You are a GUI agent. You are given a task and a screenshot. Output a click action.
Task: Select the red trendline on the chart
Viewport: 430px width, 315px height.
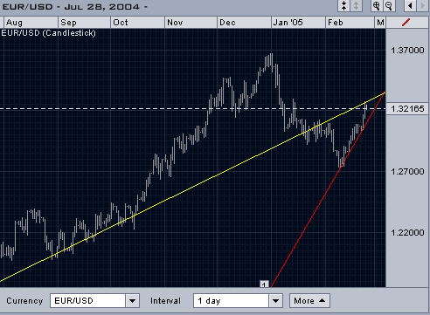(329, 189)
